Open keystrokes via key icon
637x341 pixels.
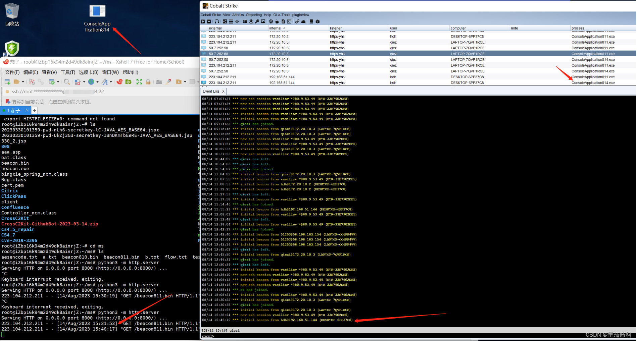tap(257, 21)
